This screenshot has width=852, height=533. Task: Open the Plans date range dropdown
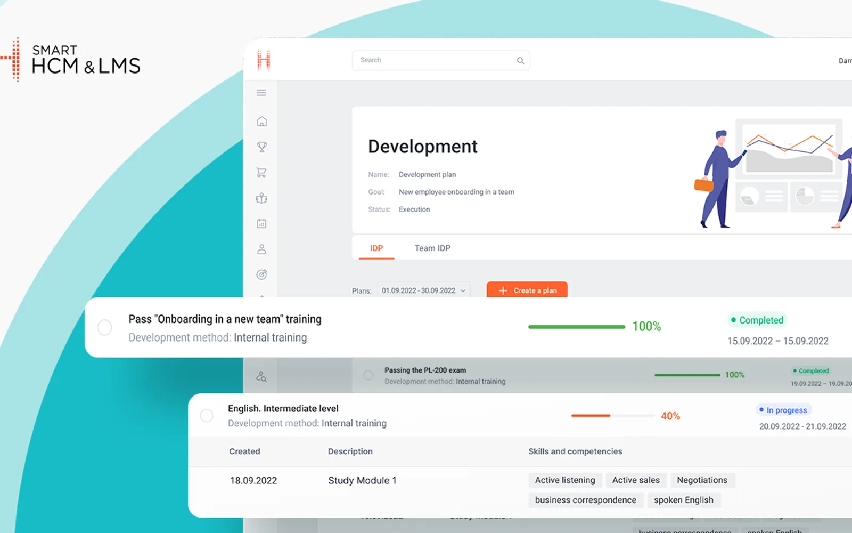point(424,290)
